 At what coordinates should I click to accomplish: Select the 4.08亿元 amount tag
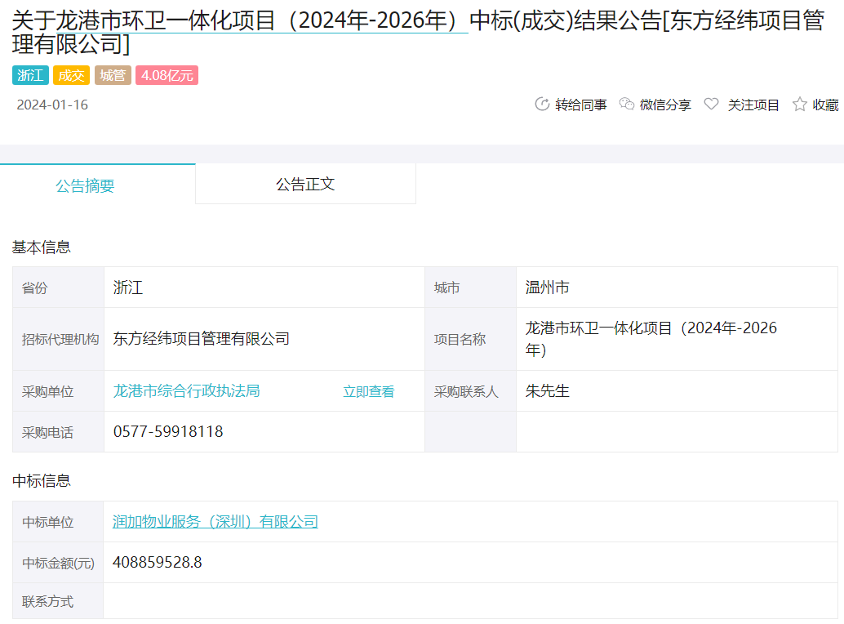coord(167,75)
